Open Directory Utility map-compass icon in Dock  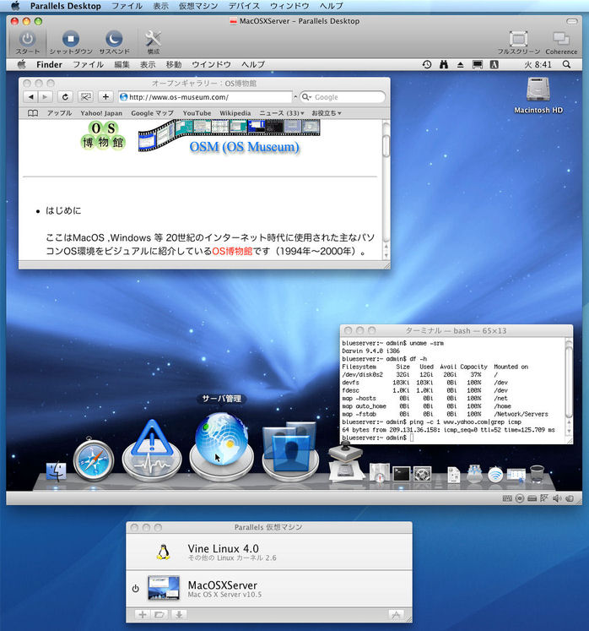click(379, 472)
